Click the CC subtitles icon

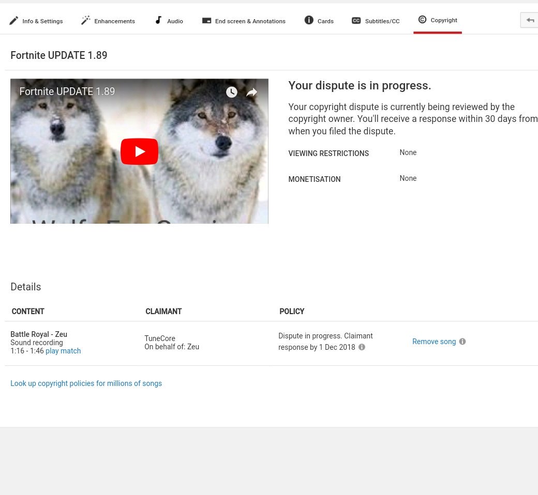[x=356, y=21]
